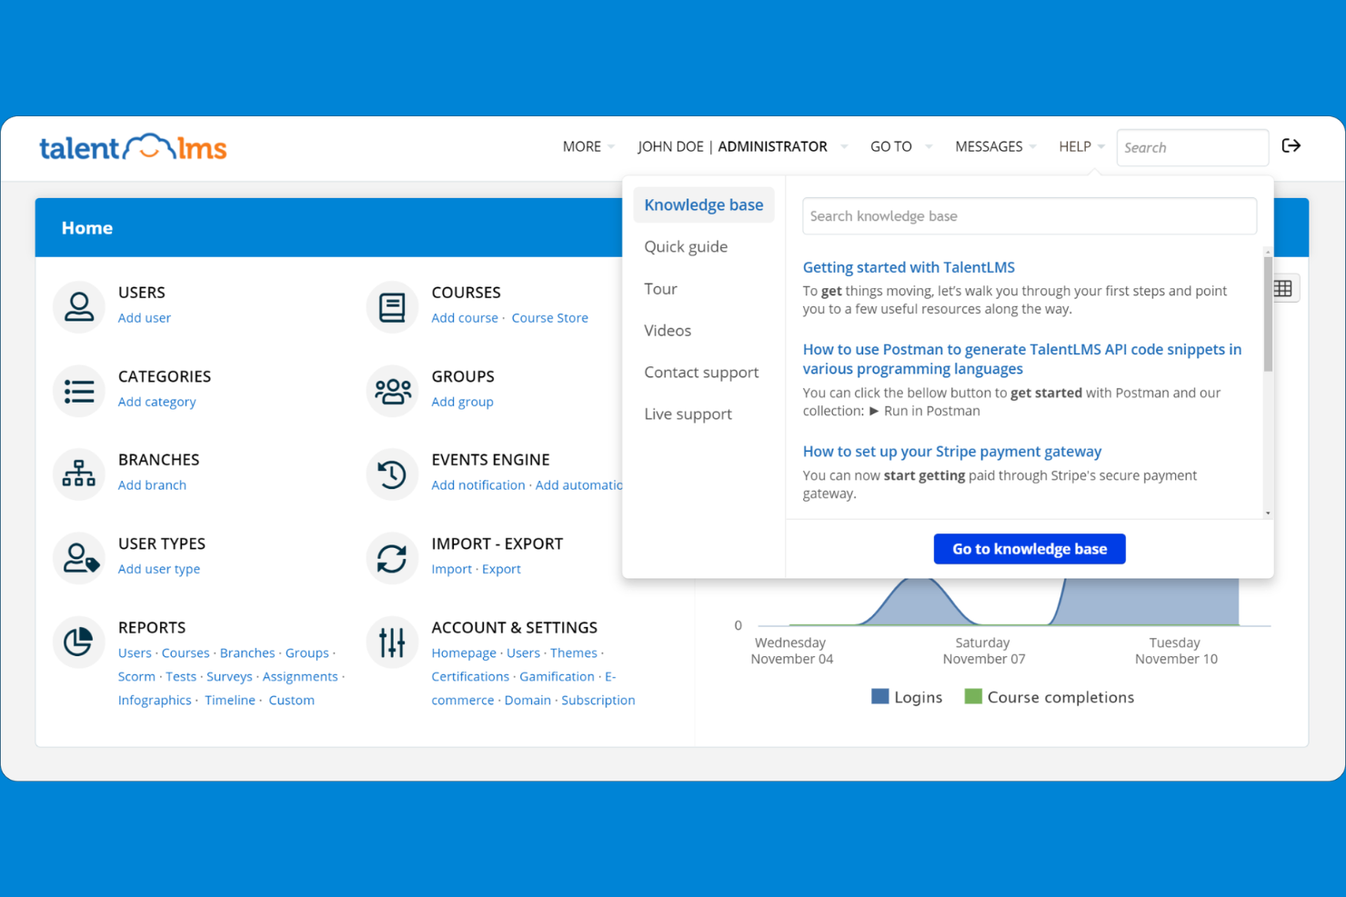Select Videos in help menu
Viewport: 1346px width, 897px height.
pyautogui.click(x=668, y=330)
